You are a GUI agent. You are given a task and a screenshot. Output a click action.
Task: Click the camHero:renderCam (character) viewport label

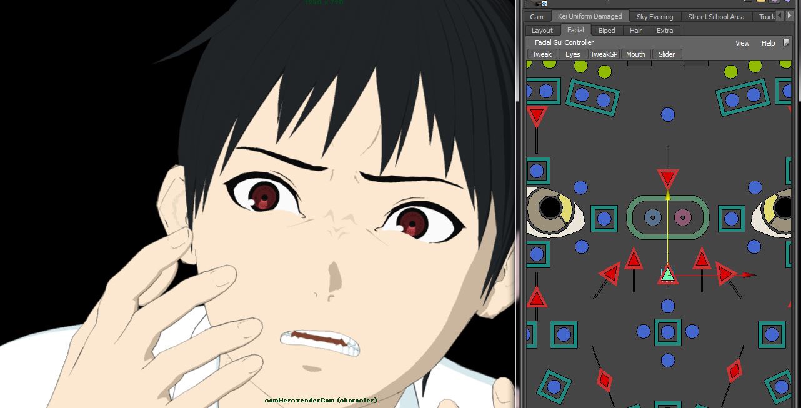tap(321, 400)
